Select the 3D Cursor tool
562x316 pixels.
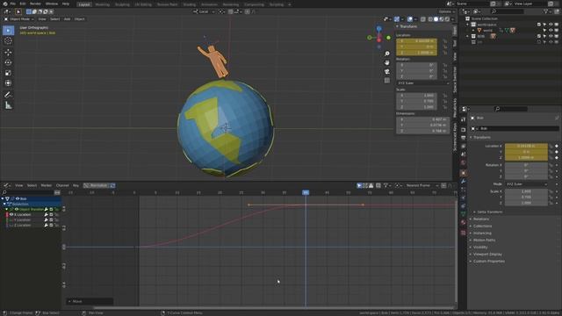click(8, 41)
